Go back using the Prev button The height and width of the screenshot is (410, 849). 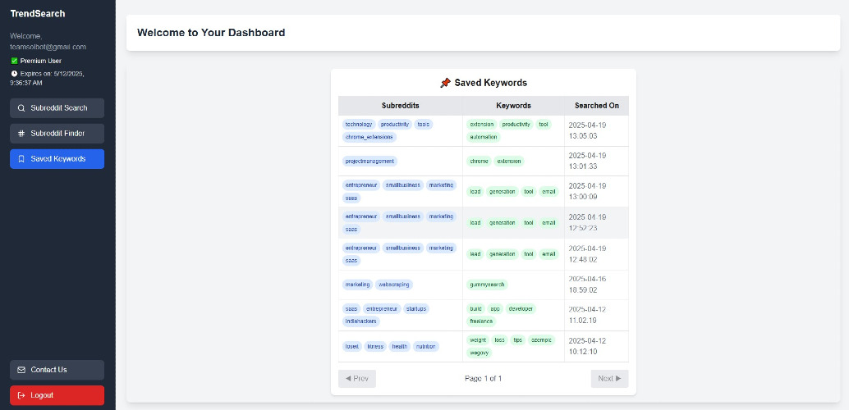click(357, 379)
